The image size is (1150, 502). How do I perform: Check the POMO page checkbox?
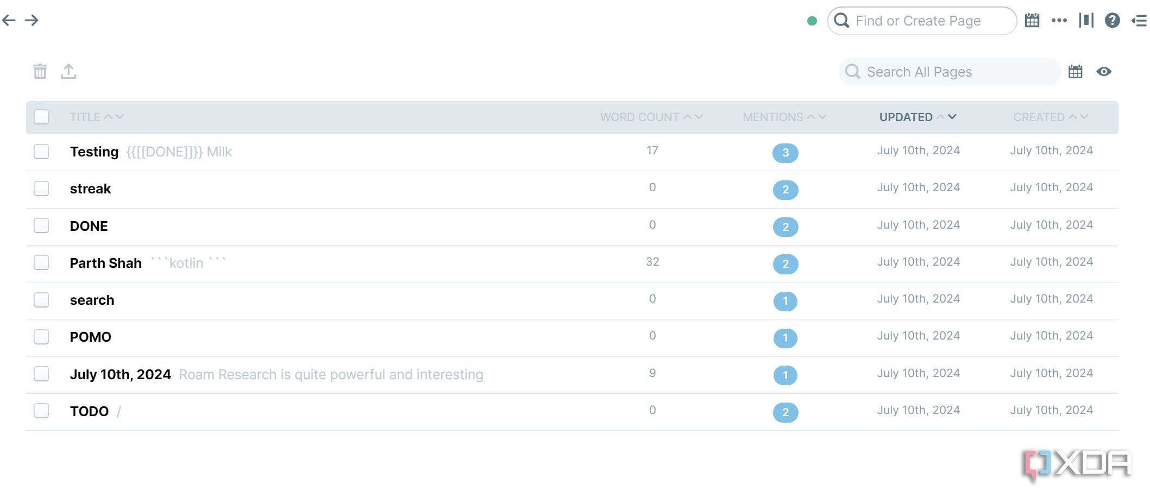(x=41, y=337)
